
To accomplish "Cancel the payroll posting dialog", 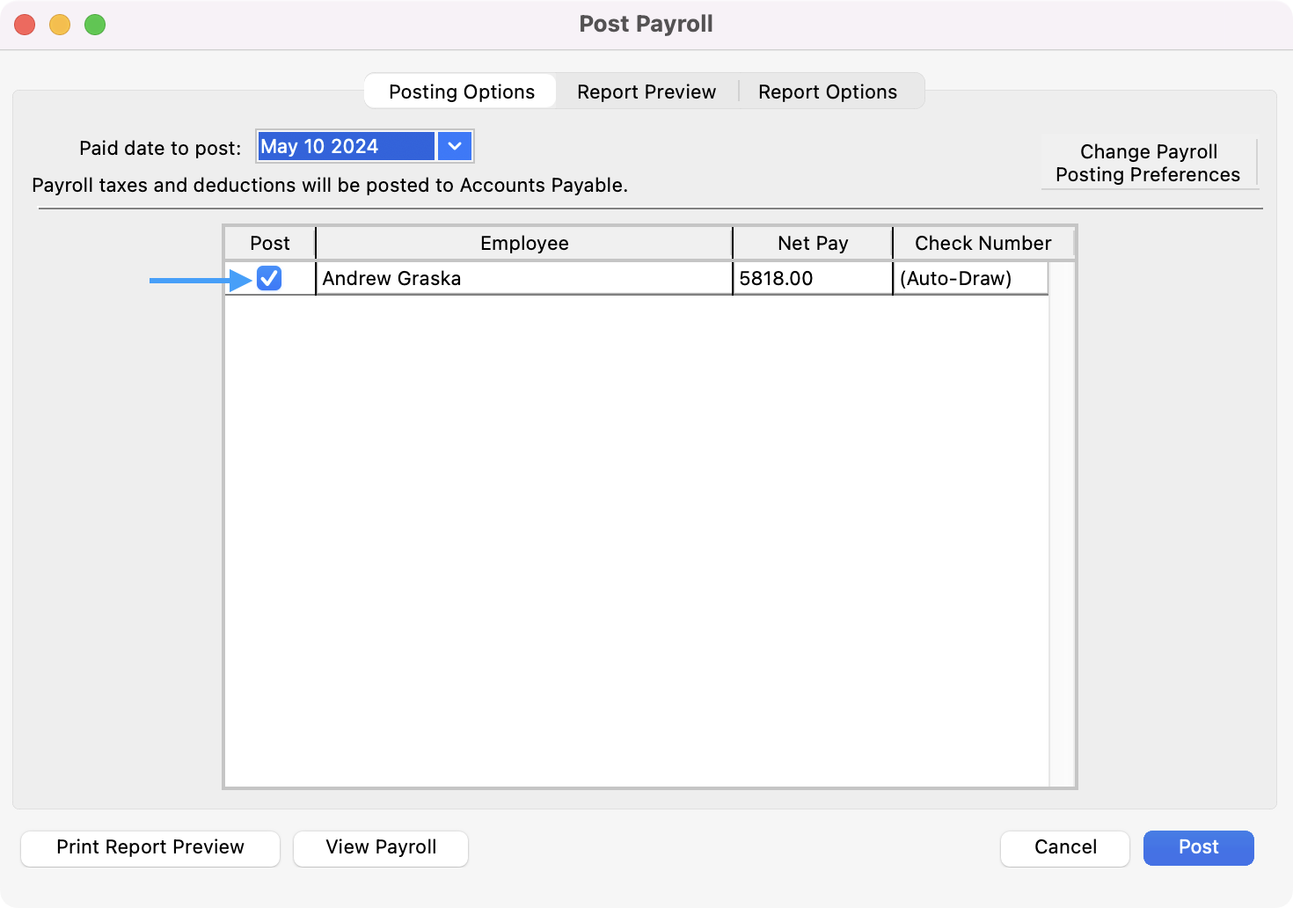I will tap(1064, 847).
